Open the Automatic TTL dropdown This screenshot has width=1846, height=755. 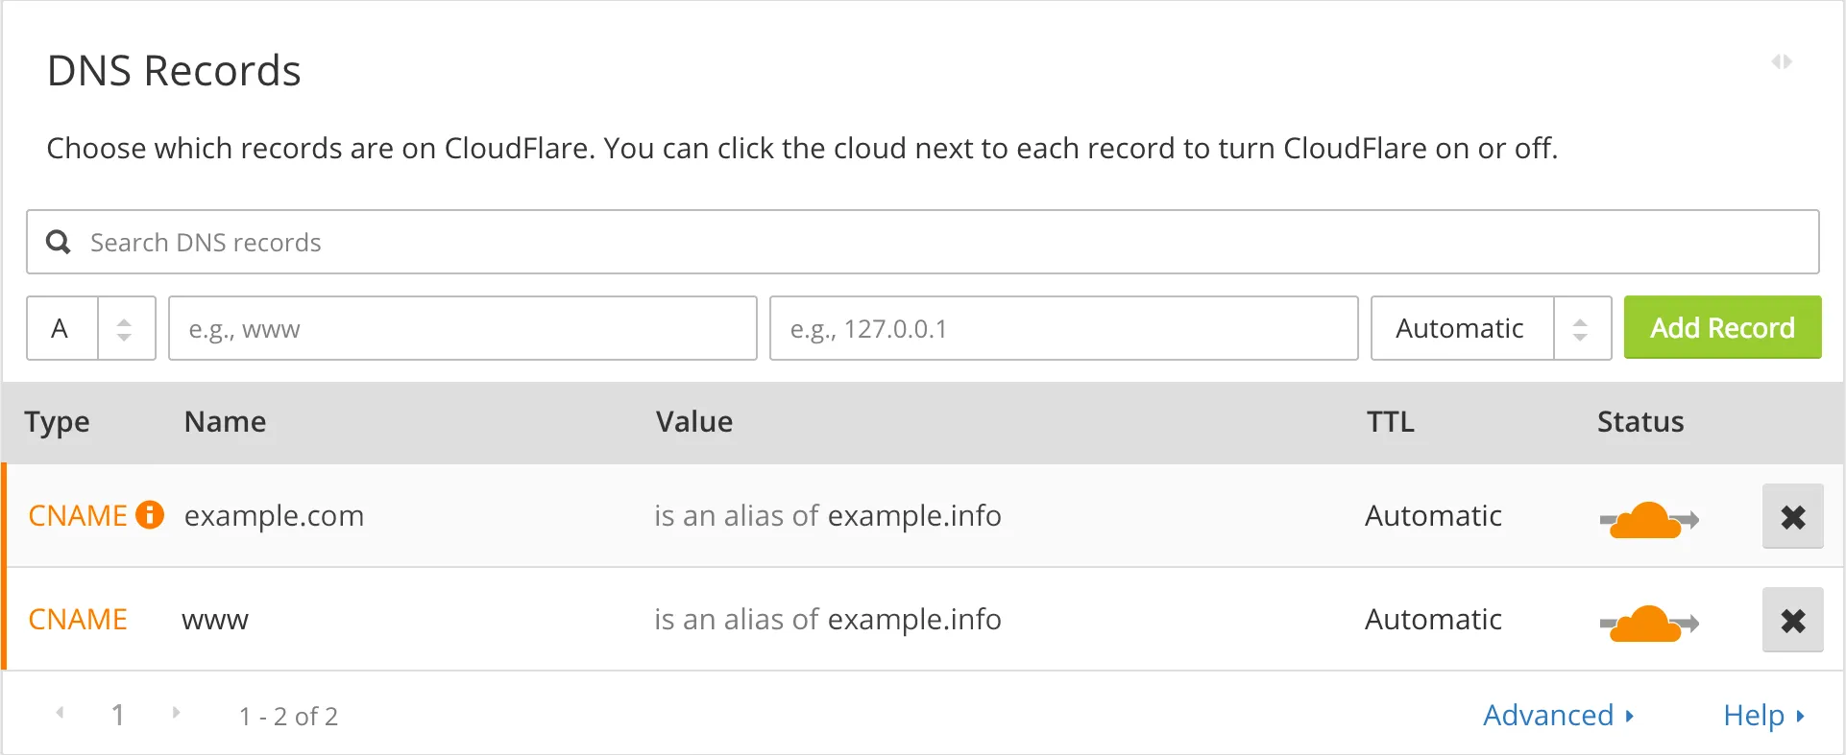(1490, 328)
